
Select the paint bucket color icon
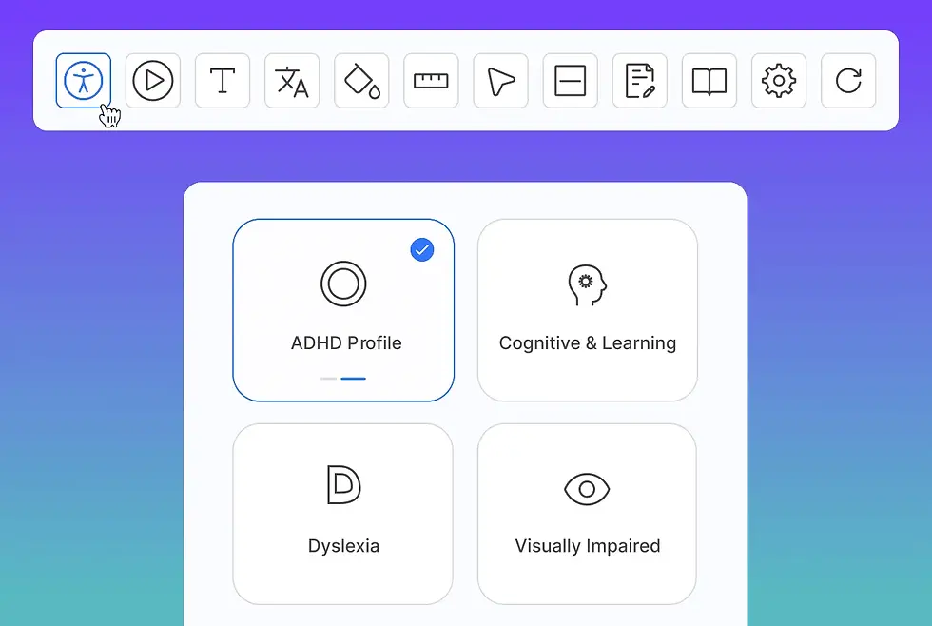click(361, 81)
